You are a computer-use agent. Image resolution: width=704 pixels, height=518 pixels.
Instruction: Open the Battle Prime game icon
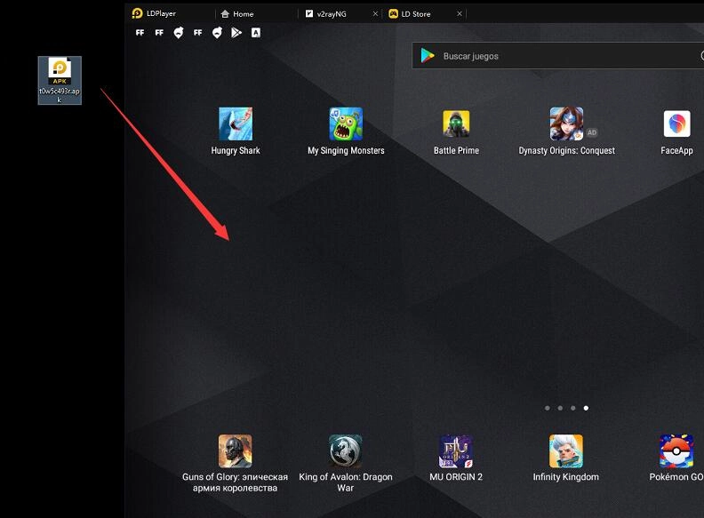[456, 124]
